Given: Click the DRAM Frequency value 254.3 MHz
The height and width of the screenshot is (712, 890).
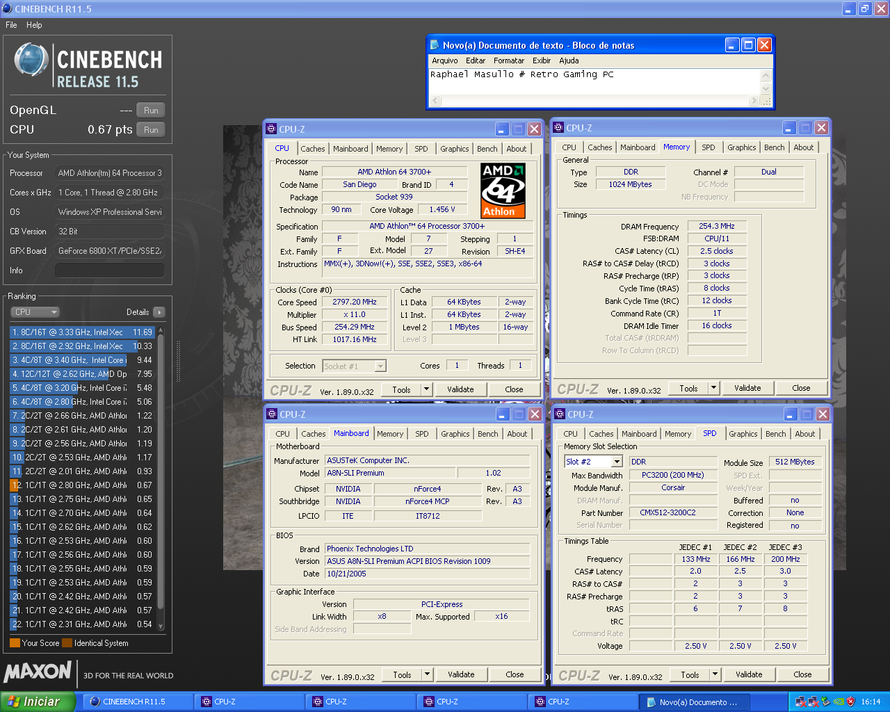Looking at the screenshot, I should tap(717, 227).
